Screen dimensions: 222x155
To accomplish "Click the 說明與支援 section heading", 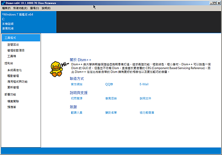I will 78,93.
